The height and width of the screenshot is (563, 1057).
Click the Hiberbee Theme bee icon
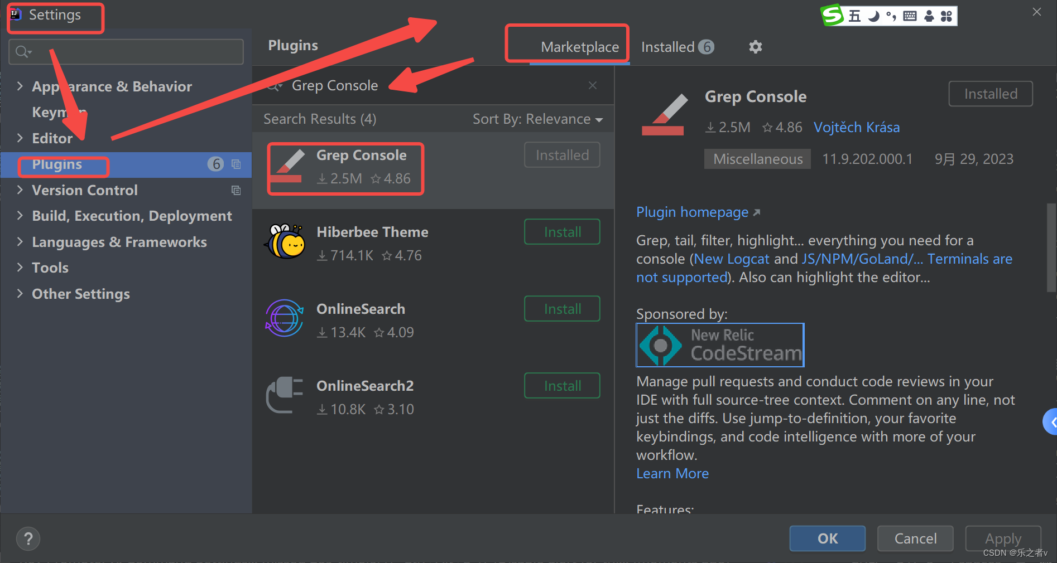point(286,242)
